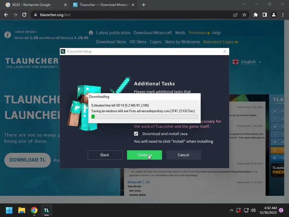The width and height of the screenshot is (289, 217).
Task: Expand the English language dropdown
Action: (251, 62)
